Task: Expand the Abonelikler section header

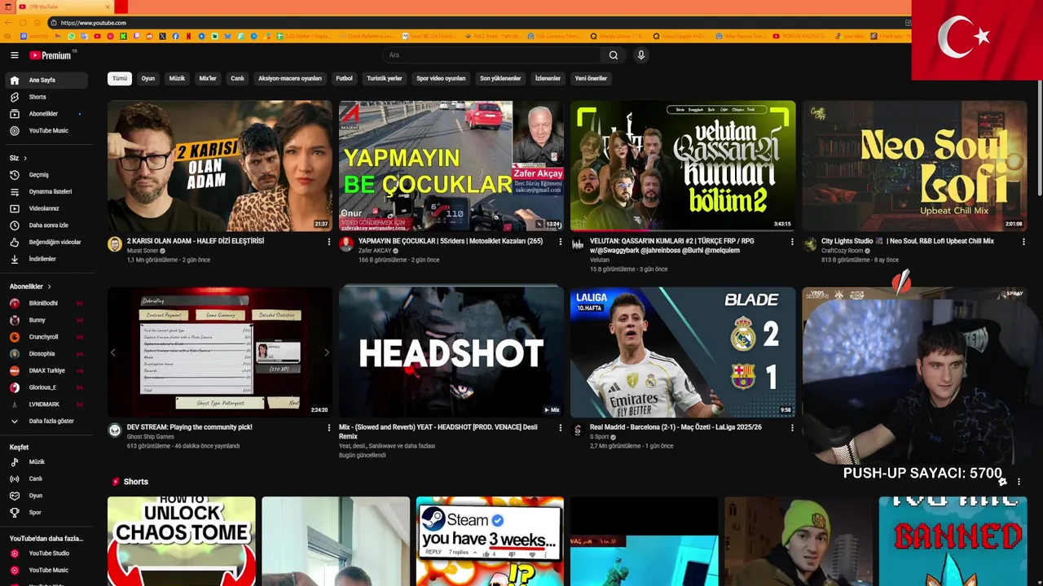Action: [30, 286]
